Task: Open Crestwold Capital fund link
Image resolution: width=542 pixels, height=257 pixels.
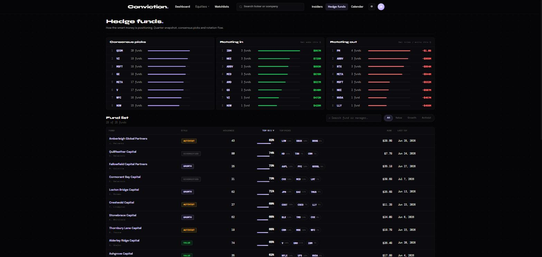Action: pos(122,202)
